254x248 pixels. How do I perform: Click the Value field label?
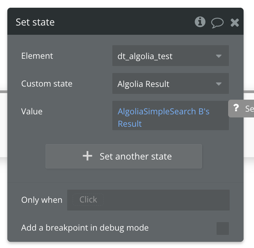tap(32, 112)
